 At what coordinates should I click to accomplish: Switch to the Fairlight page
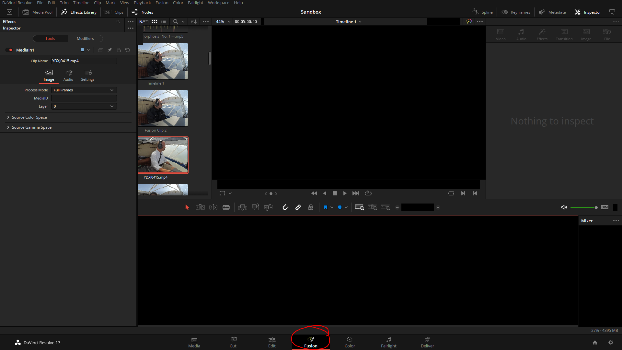click(388, 342)
